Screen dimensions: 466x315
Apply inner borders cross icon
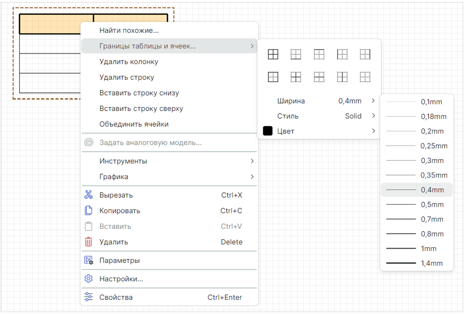point(296,77)
